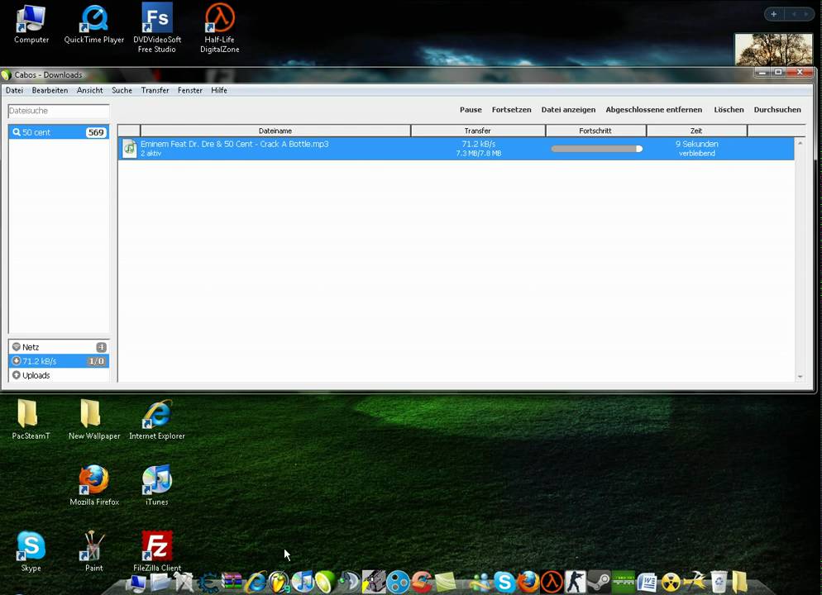Viewport: 822px width, 595px height.
Task: Click Datei anzeigen button
Action: pyautogui.click(x=568, y=109)
